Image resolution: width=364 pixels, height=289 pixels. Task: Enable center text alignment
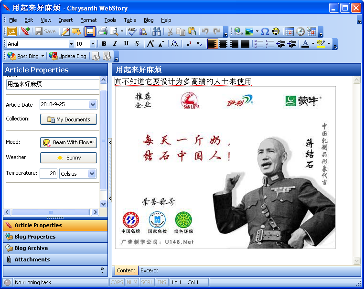[x=223, y=44]
